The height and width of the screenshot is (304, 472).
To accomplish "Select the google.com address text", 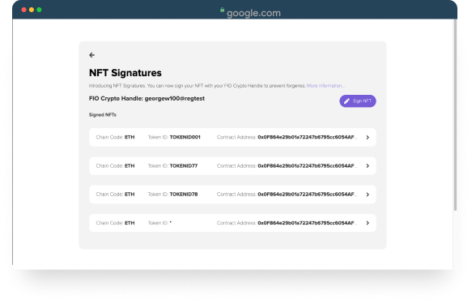I will coord(253,13).
